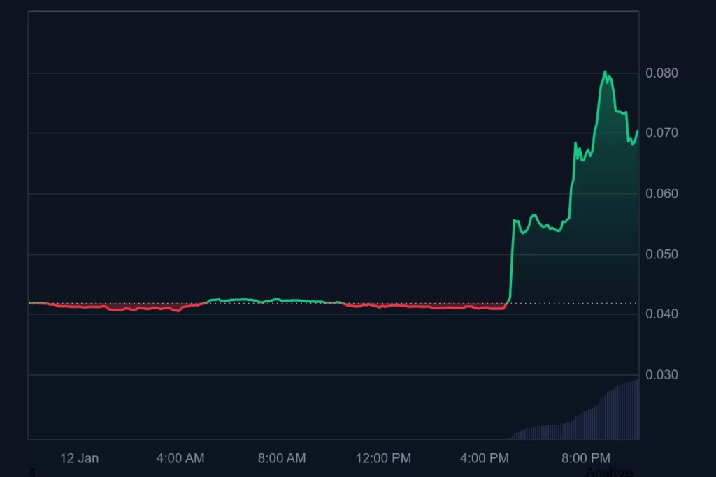Click the 0.070 price axis label

pos(661,133)
